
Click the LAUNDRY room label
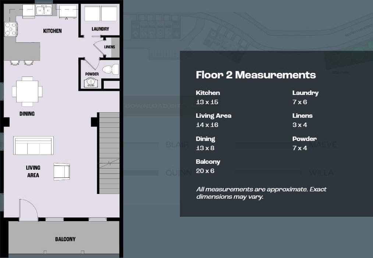pos(100,29)
